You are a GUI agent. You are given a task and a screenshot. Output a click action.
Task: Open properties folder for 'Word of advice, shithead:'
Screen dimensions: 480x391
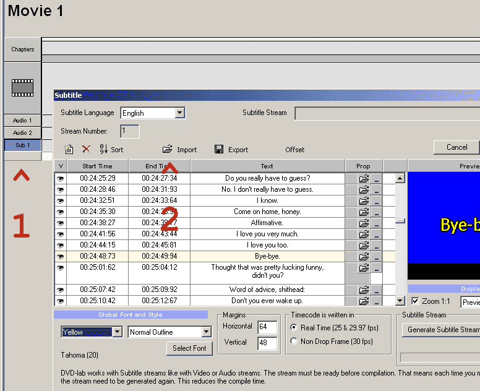click(x=364, y=290)
